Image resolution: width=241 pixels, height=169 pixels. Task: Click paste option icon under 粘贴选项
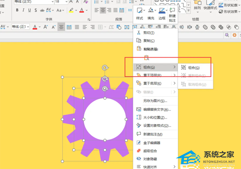pyautogui.click(x=147, y=58)
